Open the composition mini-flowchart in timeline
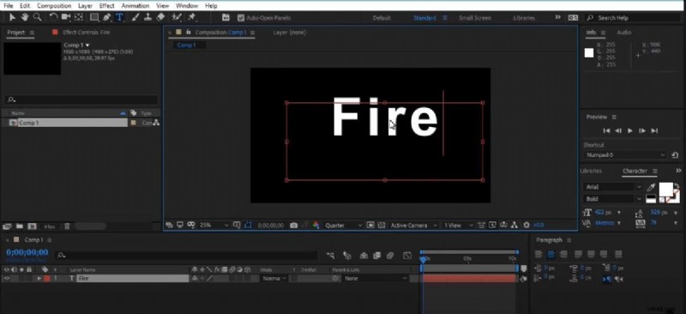Viewport: 686px width, 314px height. point(332,256)
